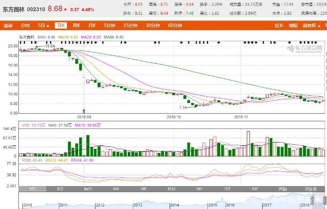Image resolution: width=327 pixels, height=209 pixels.
Task: Jump to 2014 in the overview timeline
Action: coord(175,205)
